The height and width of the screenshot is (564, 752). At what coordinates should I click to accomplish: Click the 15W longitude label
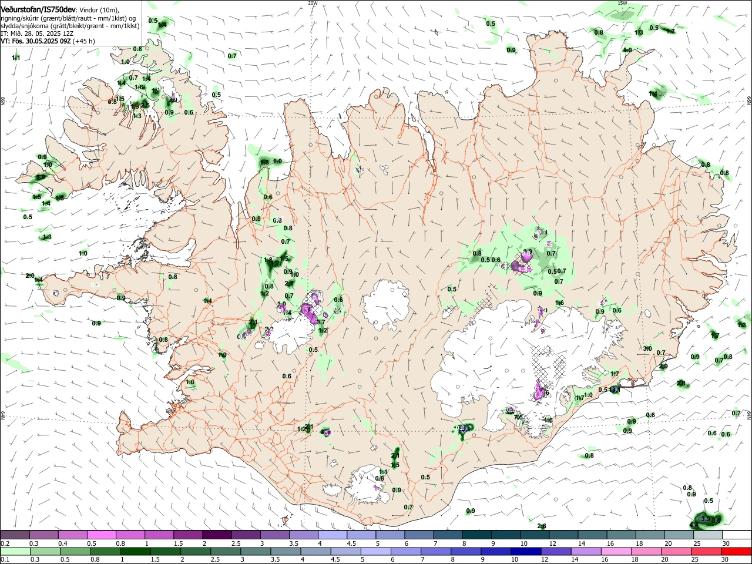[622, 3]
